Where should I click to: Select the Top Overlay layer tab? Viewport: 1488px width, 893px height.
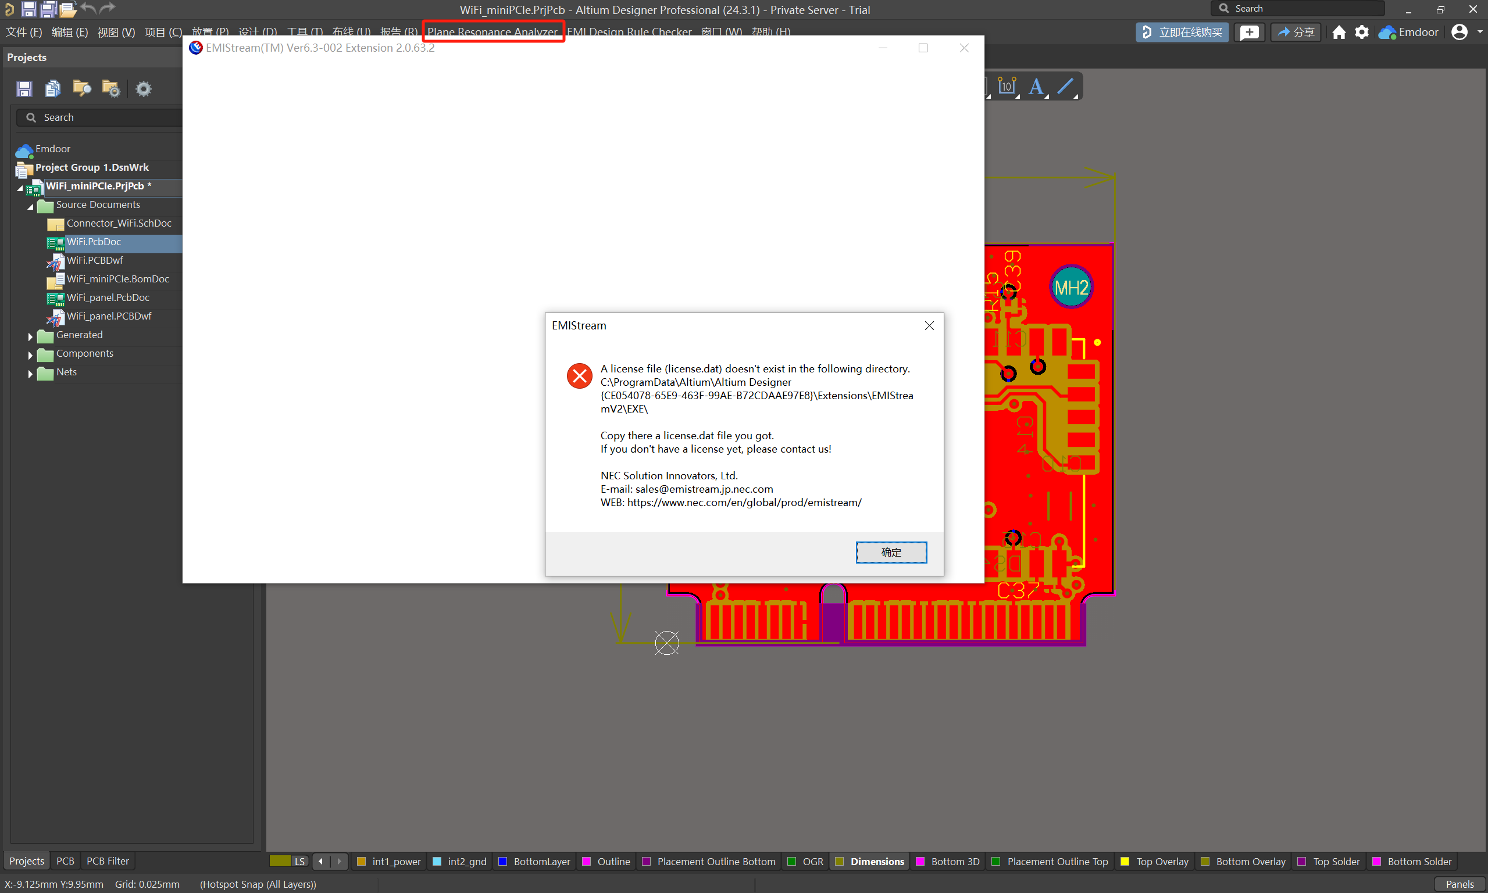coord(1154,861)
